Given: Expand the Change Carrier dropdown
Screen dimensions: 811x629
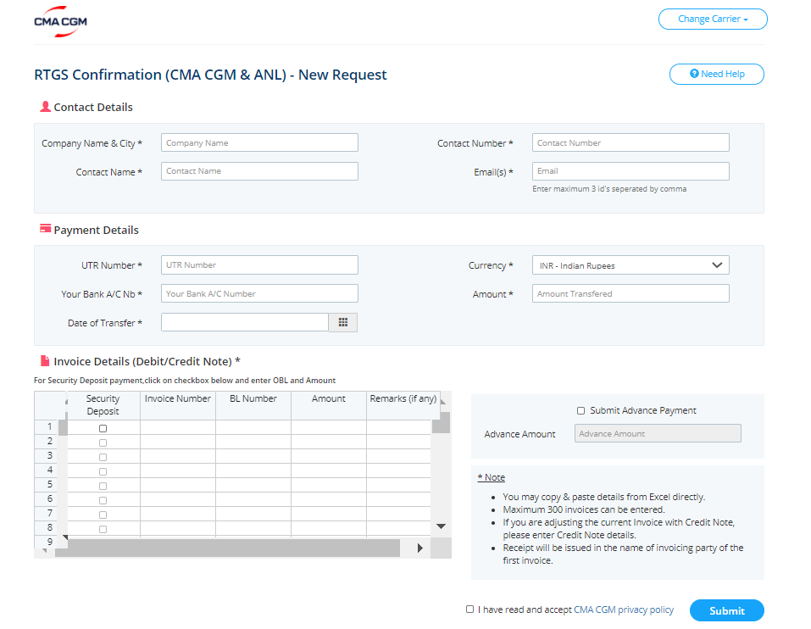Looking at the screenshot, I should coord(712,19).
